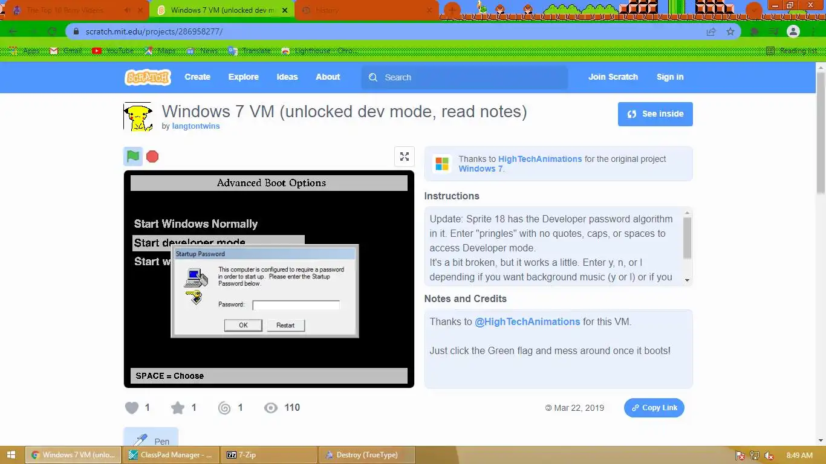Open the YouTube bookmark
The height and width of the screenshot is (464, 826).
pyautogui.click(x=114, y=51)
